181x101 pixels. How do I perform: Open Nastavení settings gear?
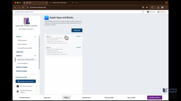(x=148, y=12)
